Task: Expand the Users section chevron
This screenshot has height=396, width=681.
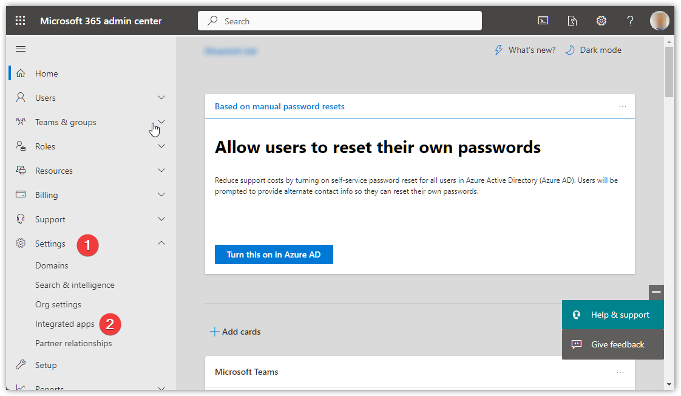Action: [161, 97]
